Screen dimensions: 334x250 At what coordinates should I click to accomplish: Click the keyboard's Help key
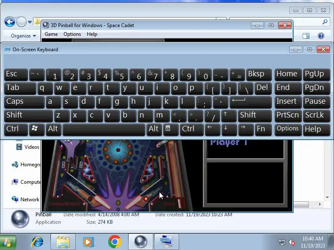point(316,130)
